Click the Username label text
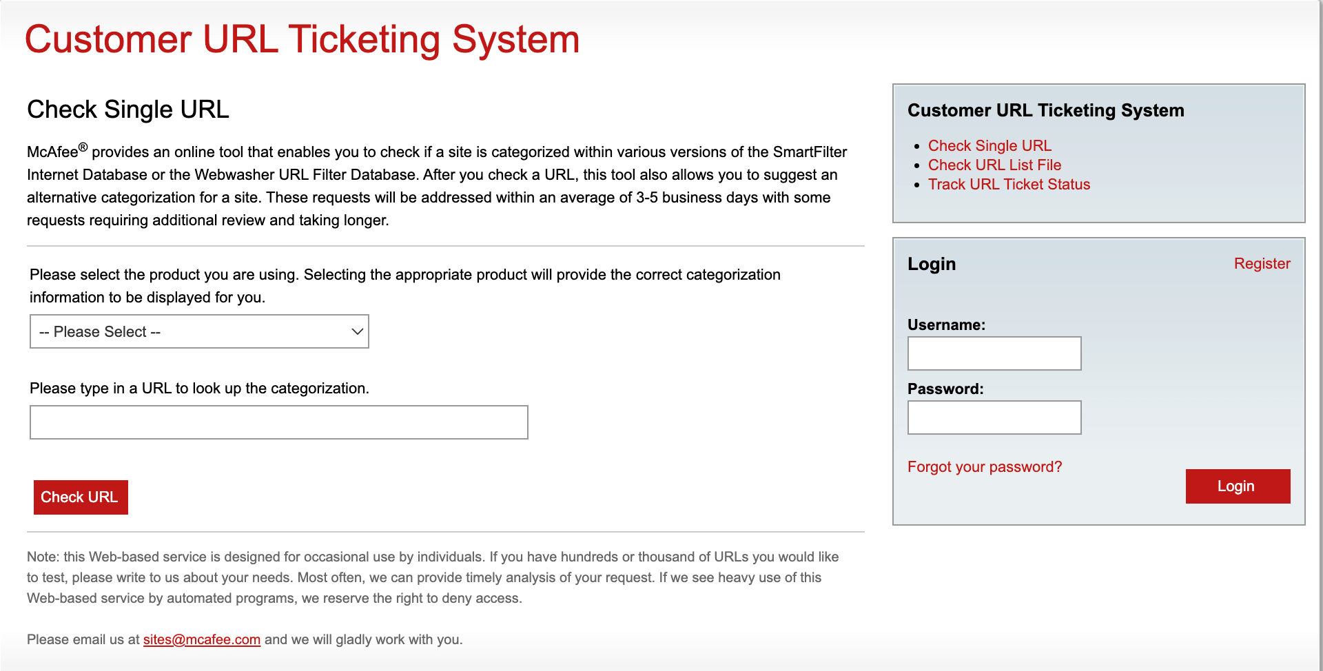Viewport: 1323px width, 671px height. tap(946, 325)
